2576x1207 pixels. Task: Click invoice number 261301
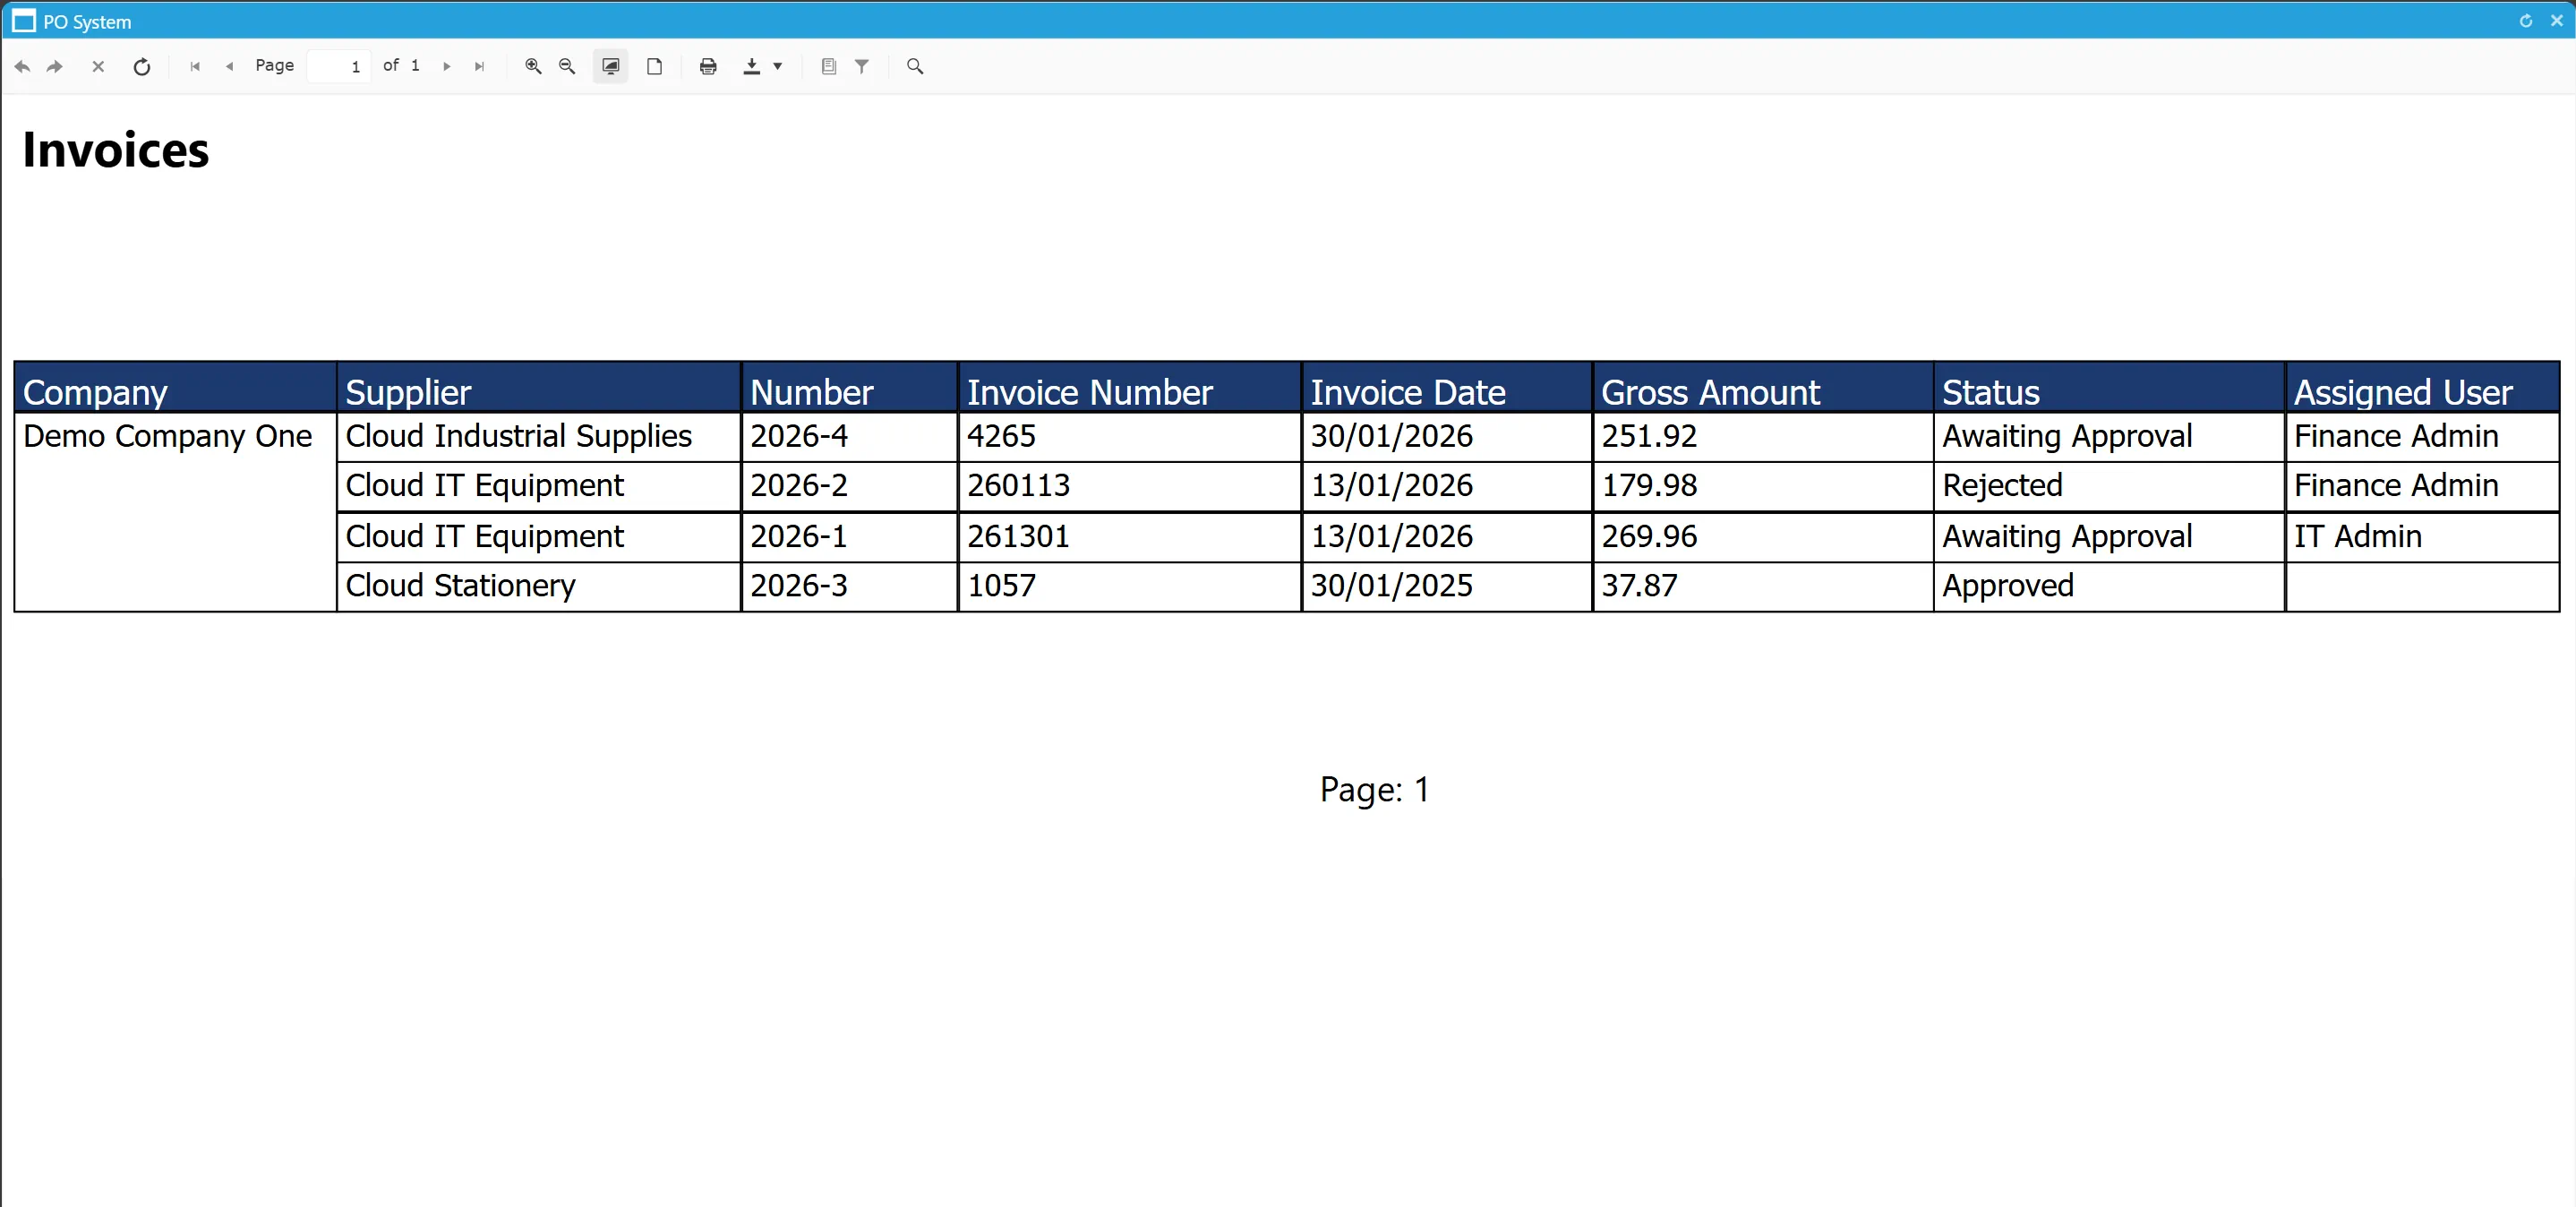pyautogui.click(x=1130, y=537)
